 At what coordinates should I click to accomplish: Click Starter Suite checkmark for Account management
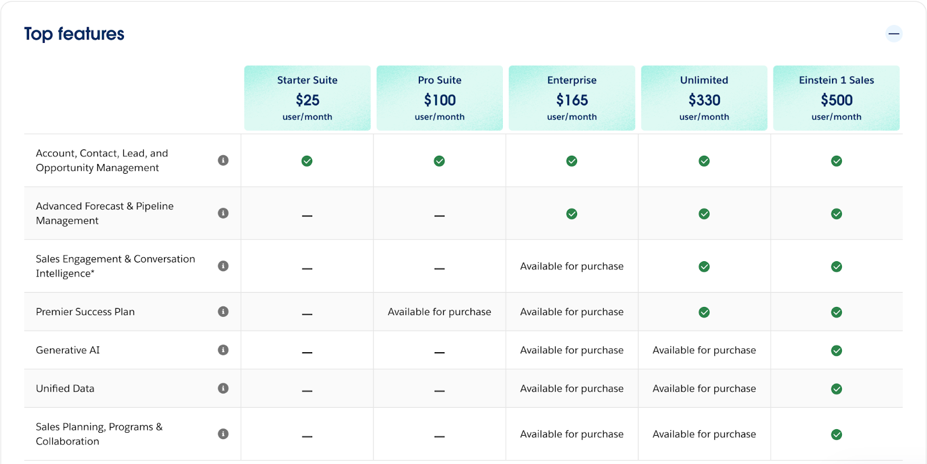307,161
